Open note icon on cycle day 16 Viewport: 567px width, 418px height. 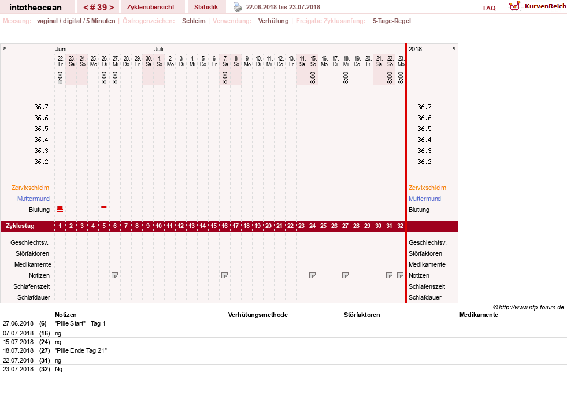[x=224, y=275]
